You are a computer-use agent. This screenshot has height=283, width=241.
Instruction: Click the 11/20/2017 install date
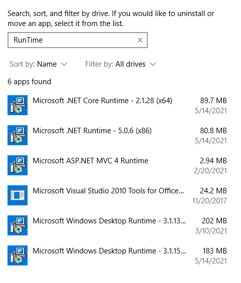point(209,201)
